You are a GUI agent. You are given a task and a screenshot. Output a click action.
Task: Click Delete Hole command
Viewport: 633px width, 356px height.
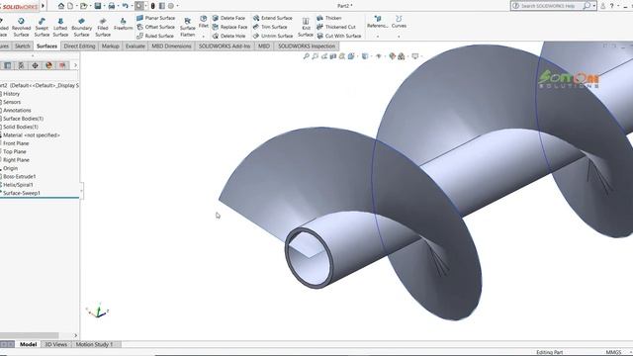click(x=228, y=36)
